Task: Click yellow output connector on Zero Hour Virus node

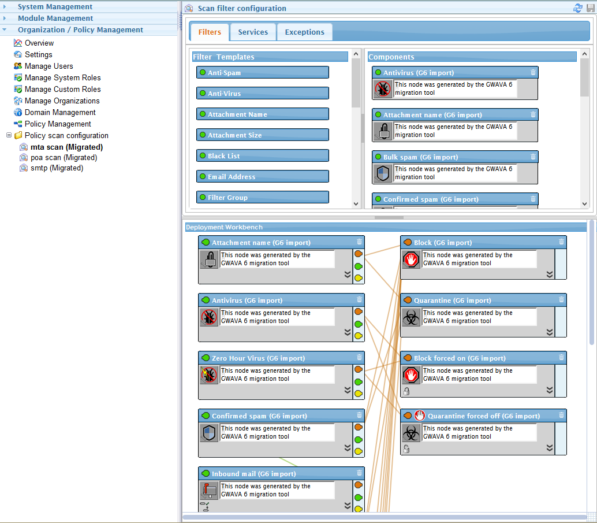Action: 359,394
